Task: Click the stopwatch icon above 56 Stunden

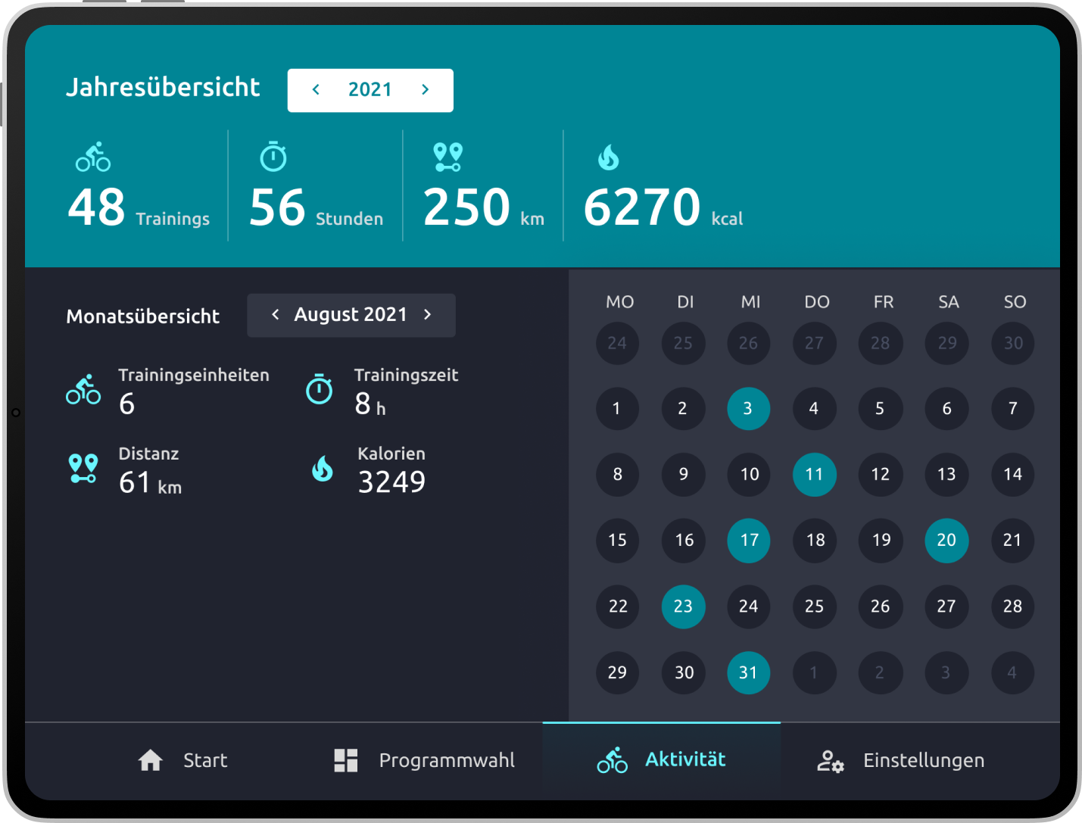Action: click(273, 157)
